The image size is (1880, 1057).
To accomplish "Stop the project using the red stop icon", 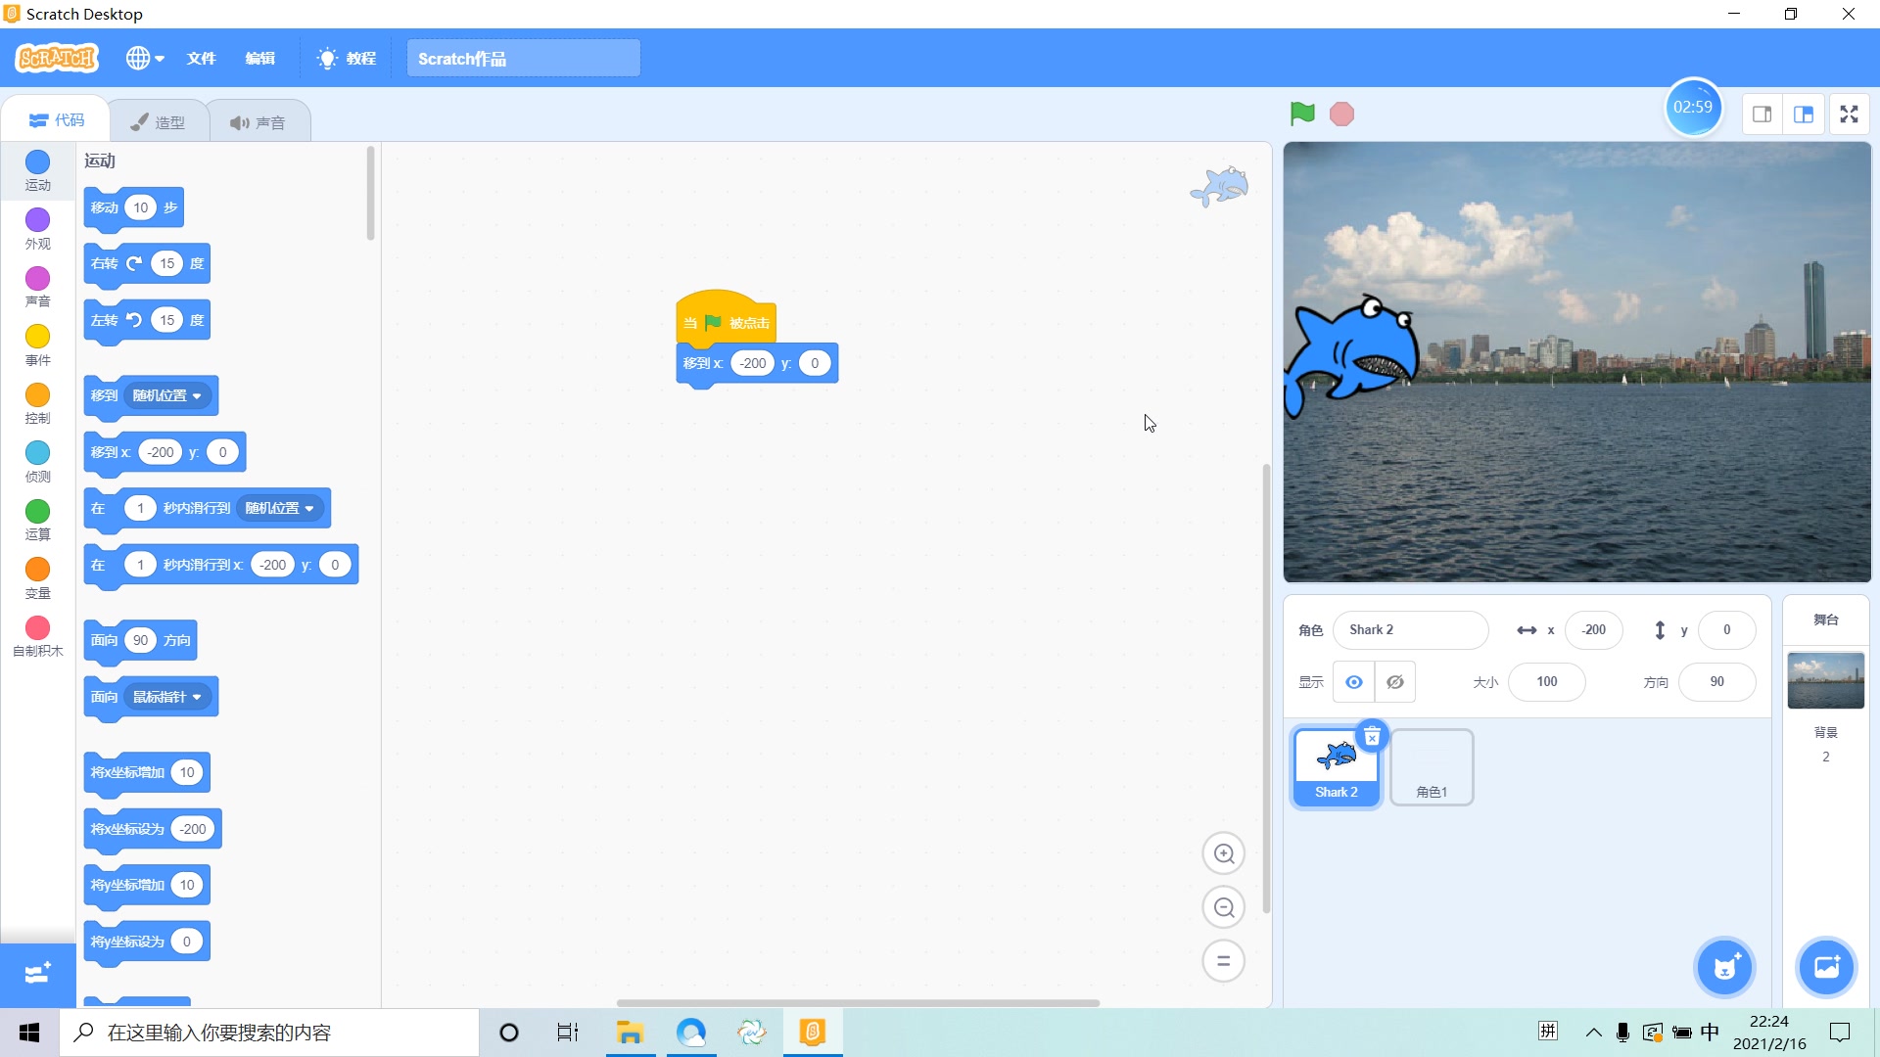I will point(1341,114).
